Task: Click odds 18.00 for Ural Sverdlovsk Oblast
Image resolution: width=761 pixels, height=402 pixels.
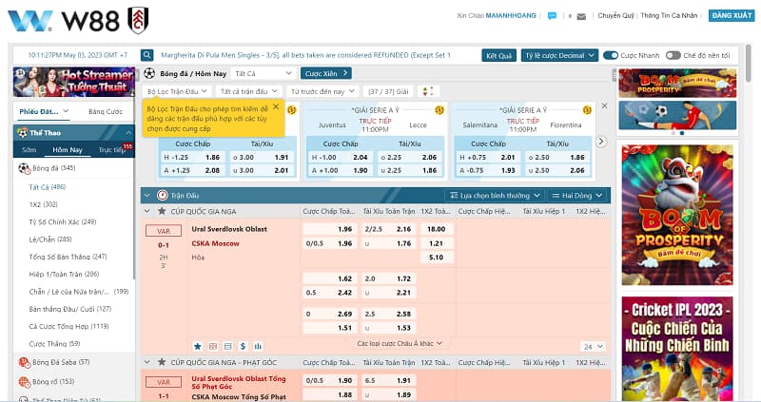Action: pos(436,229)
